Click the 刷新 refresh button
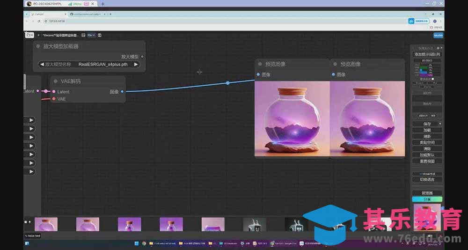This screenshot has width=468, height=250. (427, 136)
